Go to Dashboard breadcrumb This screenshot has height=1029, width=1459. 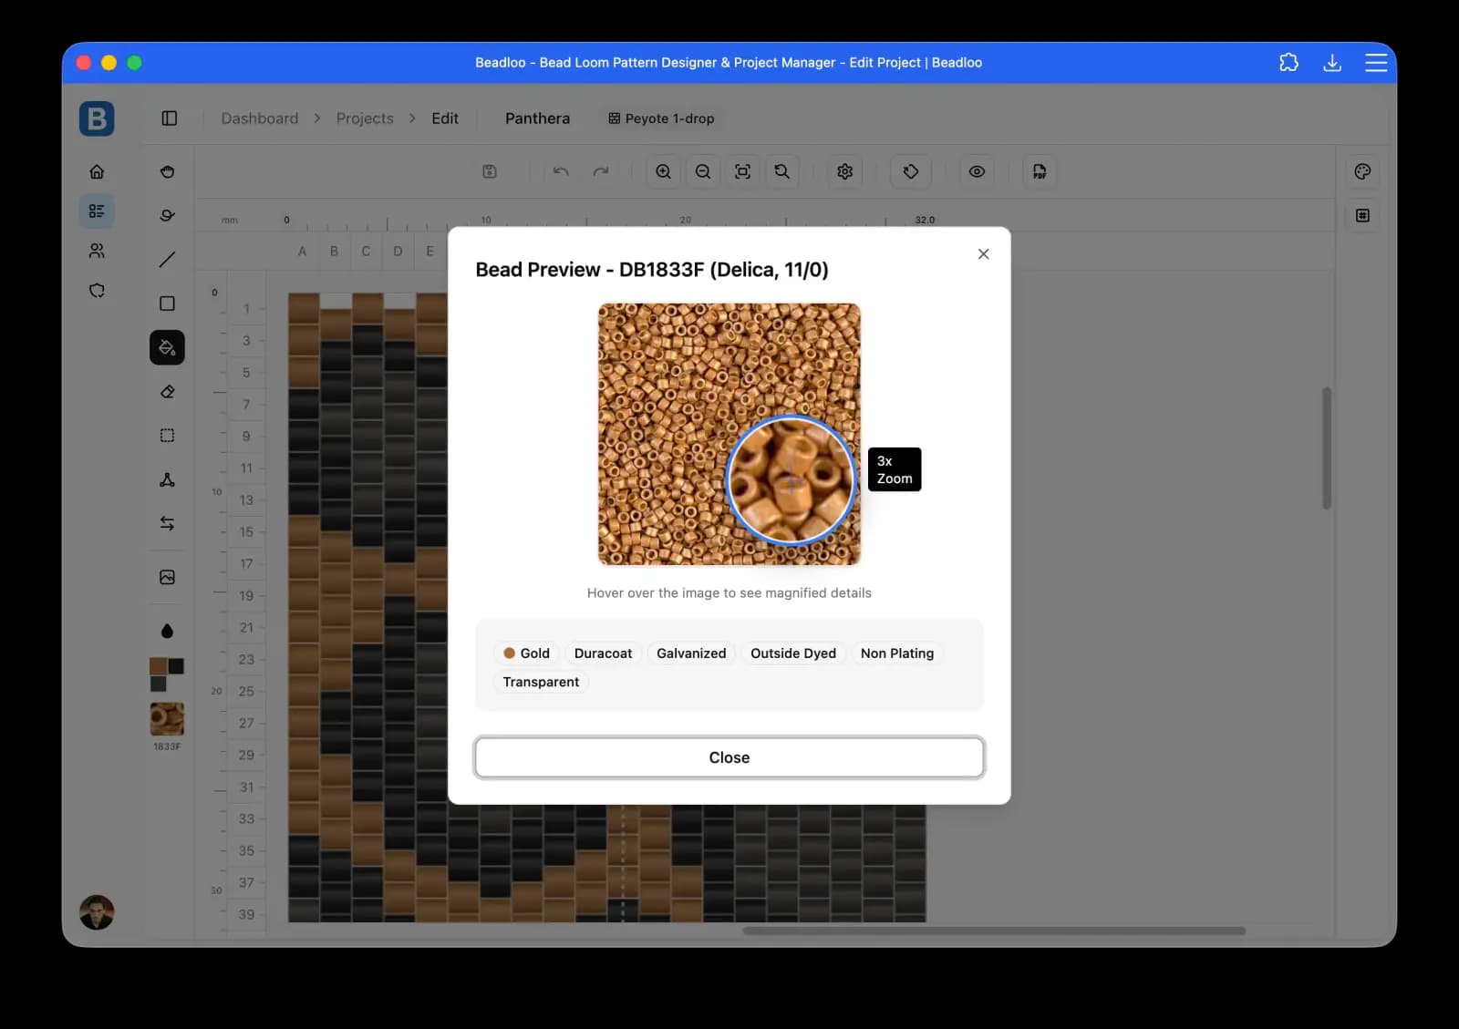[260, 118]
